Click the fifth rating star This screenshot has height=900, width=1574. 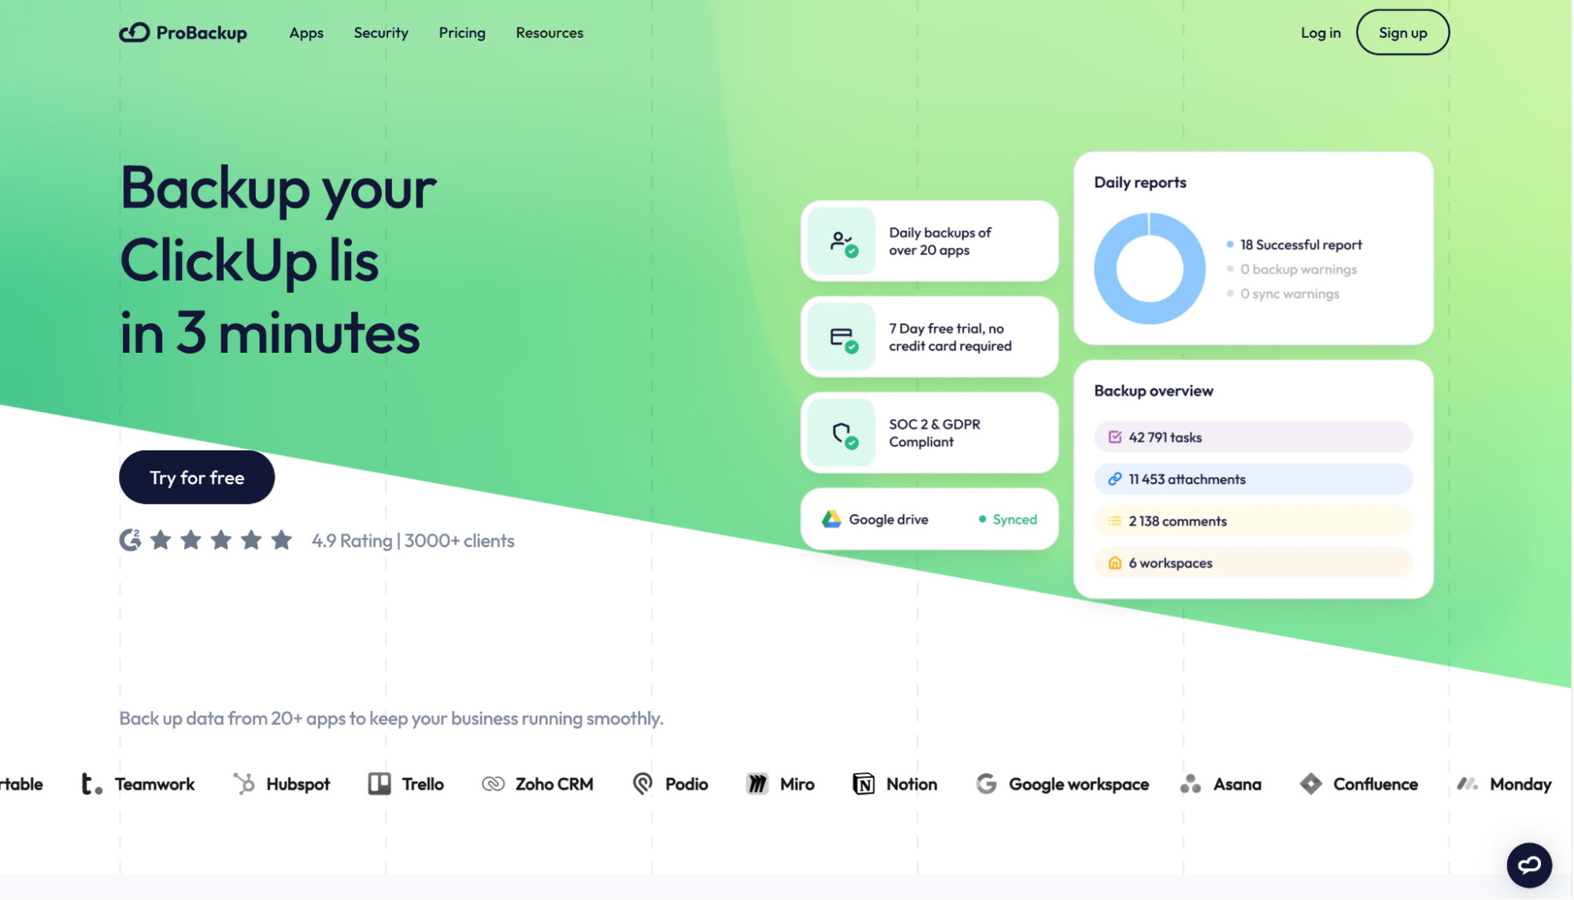point(281,540)
